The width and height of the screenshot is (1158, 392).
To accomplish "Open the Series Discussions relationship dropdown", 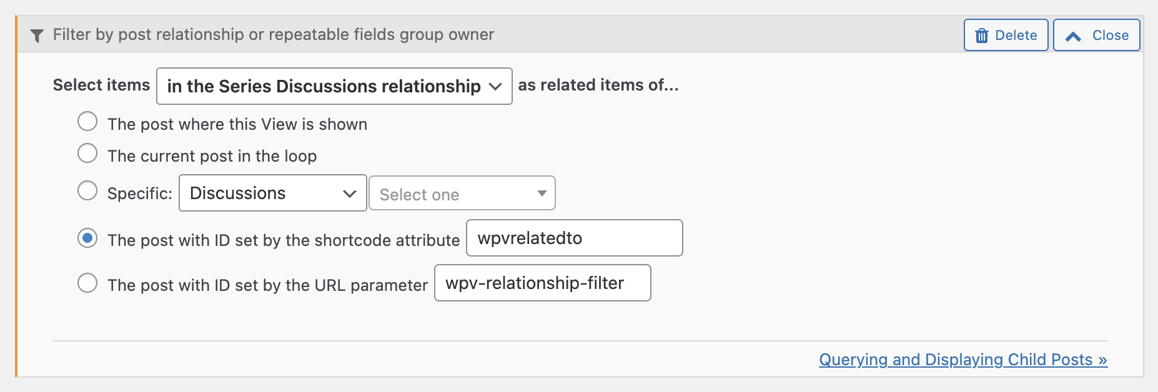I will click(334, 86).
